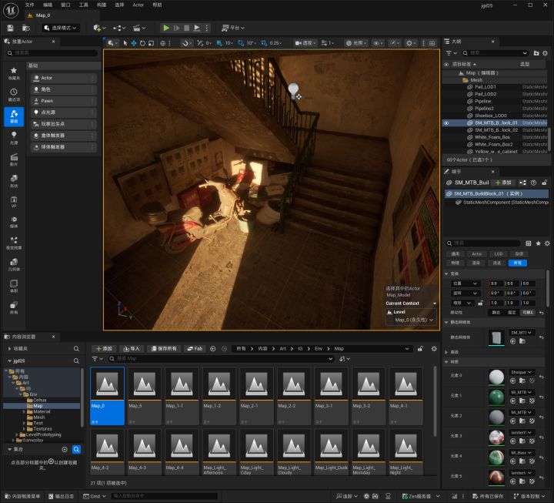This screenshot has height=503, width=554.
Task: Toggle visibility eye for SM_MTB_B_lock_01
Action: (x=446, y=122)
